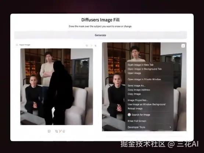Redo the mask stroke
This screenshot has height=153, width=204.
91,46
